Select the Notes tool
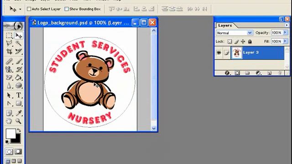The width and height of the screenshot is (292, 164). (x=9, y=113)
